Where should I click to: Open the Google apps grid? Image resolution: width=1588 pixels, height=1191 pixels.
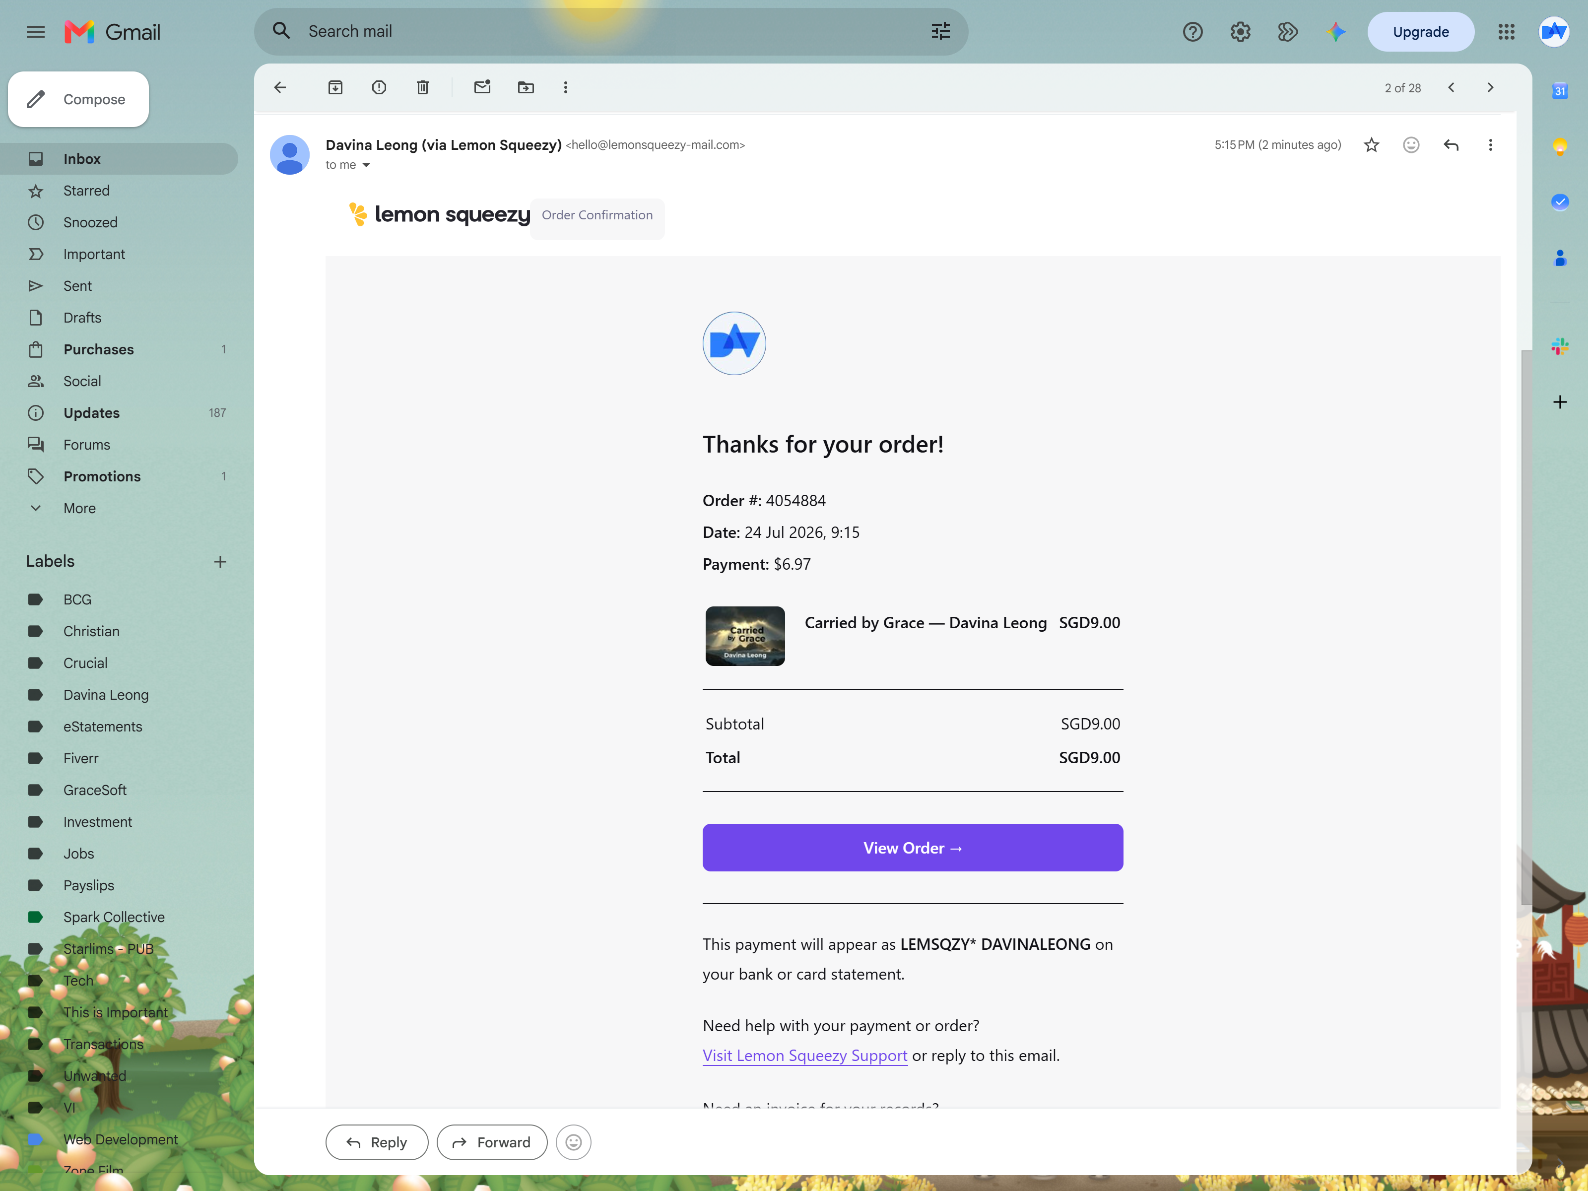pyautogui.click(x=1506, y=32)
